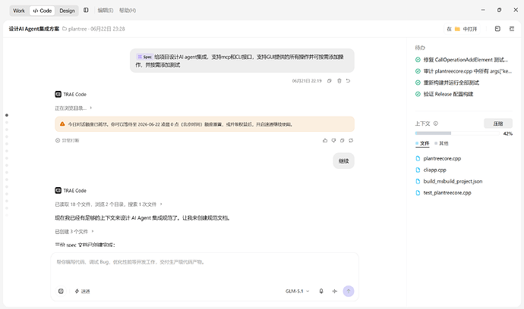Delete the first user message
The image size is (524, 309).
click(x=339, y=81)
